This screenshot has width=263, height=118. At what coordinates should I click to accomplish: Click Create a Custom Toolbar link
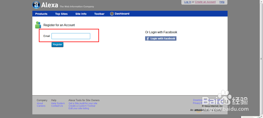coord(82,106)
